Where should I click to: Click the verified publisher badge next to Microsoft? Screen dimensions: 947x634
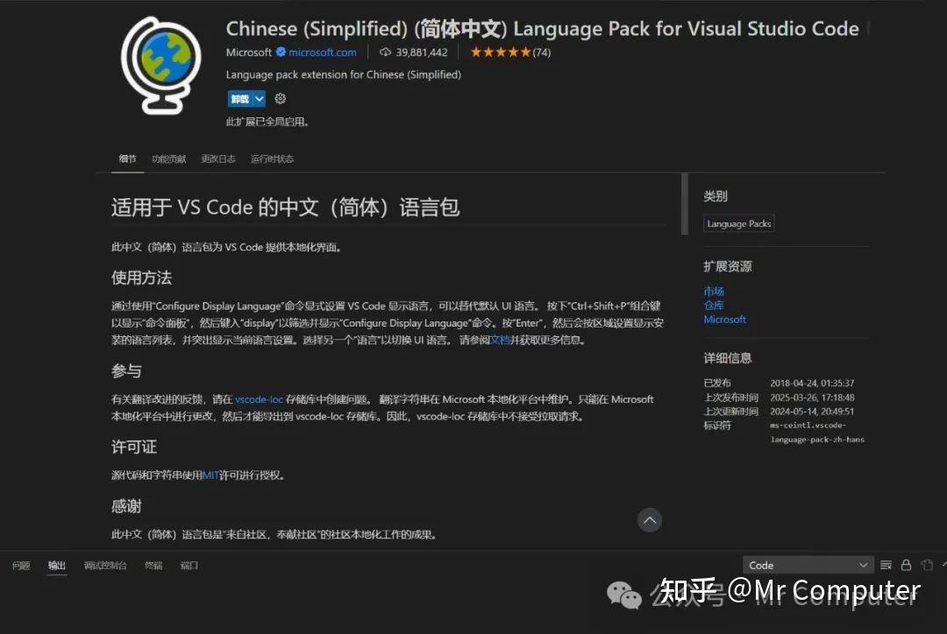click(281, 52)
